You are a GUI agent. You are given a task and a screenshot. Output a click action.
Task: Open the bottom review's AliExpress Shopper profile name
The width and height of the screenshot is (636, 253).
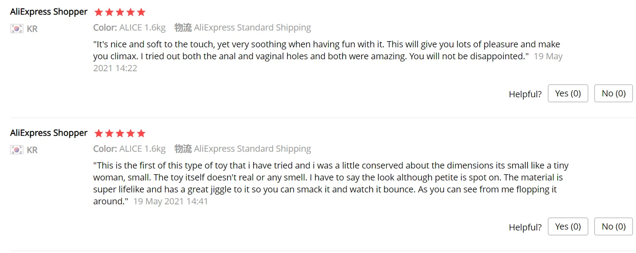[x=49, y=133]
